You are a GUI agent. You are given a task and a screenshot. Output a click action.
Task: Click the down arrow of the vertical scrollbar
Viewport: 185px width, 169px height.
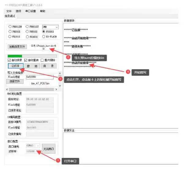(60, 86)
